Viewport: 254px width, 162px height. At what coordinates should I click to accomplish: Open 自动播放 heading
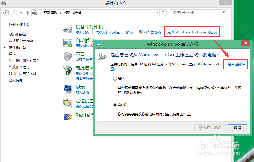(x=84, y=40)
